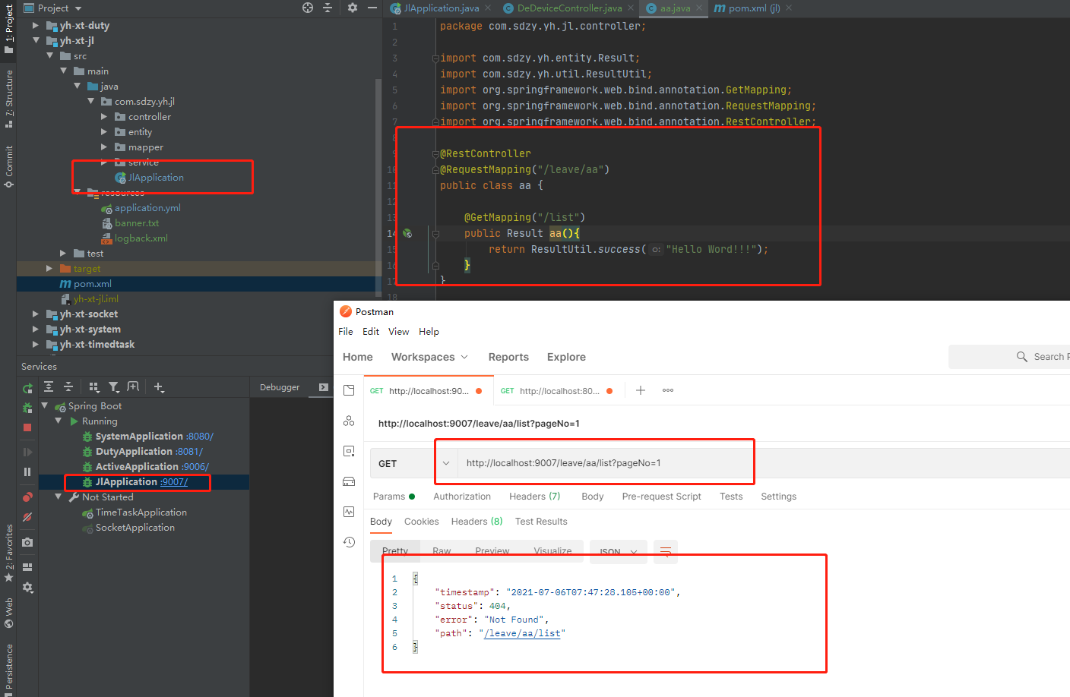
Task: Pause the program in Services sidebar
Action: click(27, 471)
